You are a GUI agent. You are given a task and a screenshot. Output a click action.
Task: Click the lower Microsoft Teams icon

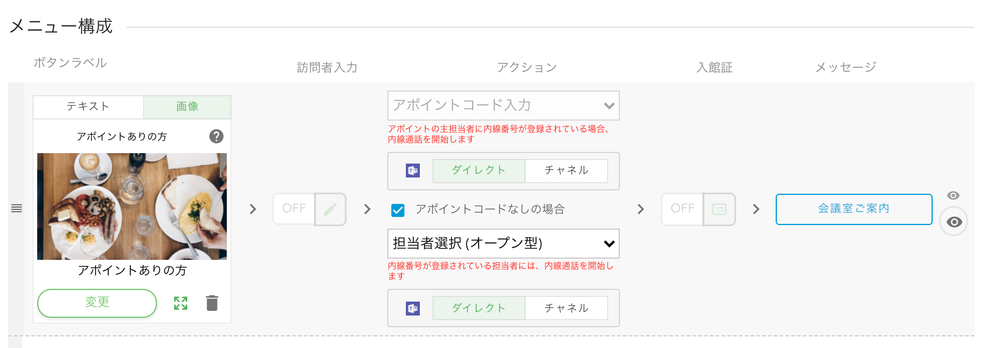(x=413, y=309)
